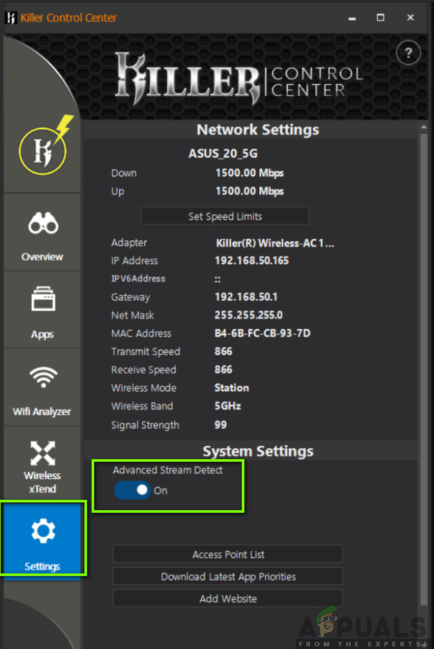Open Wifi Analyzer via the wifi icon
This screenshot has width=434, height=649.
[42, 377]
